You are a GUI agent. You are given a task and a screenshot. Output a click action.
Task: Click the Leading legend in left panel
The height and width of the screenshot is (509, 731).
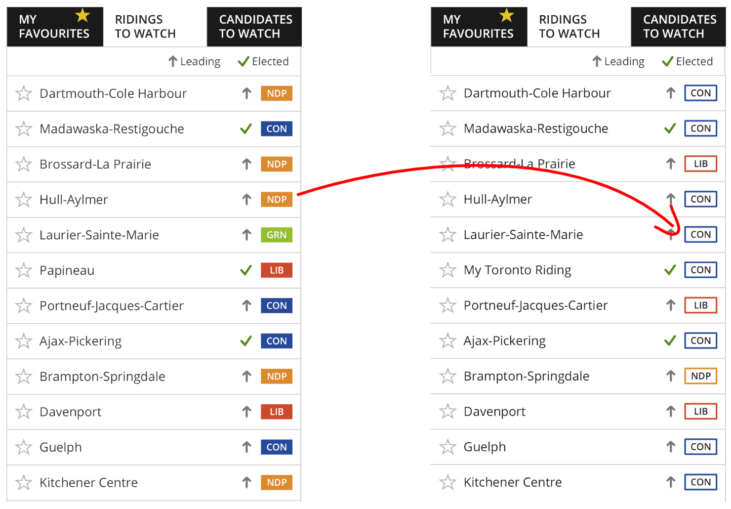[x=194, y=61]
